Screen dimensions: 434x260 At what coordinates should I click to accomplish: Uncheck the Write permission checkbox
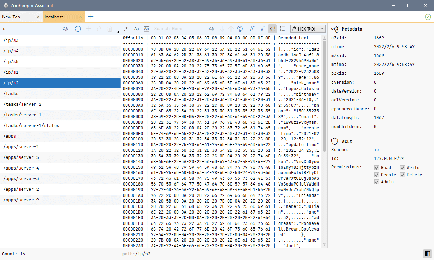pyautogui.click(x=403, y=168)
